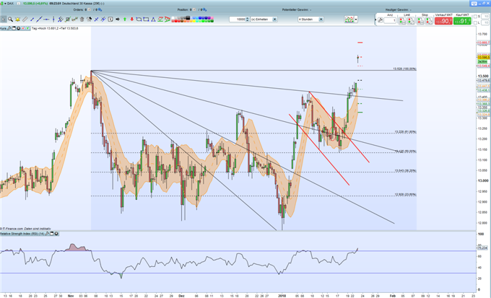
Task: Select the long trend line tool
Action: (39, 19)
